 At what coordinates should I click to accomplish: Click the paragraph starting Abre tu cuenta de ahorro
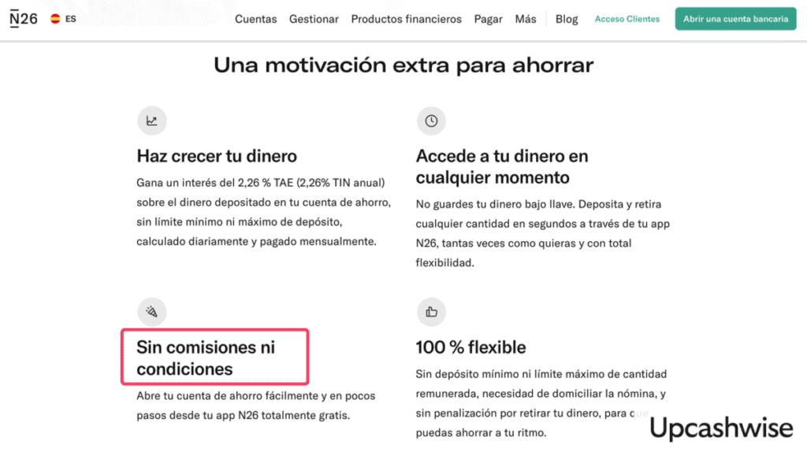tap(256, 406)
